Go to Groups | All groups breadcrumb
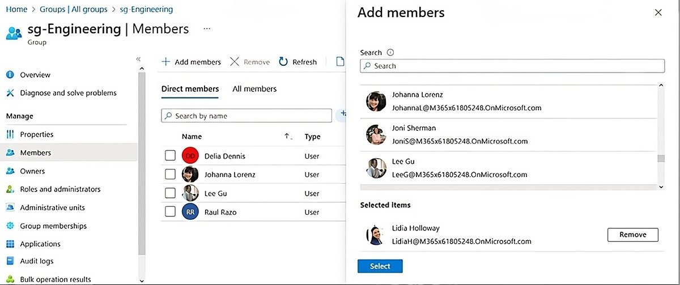The image size is (680, 285). [74, 9]
